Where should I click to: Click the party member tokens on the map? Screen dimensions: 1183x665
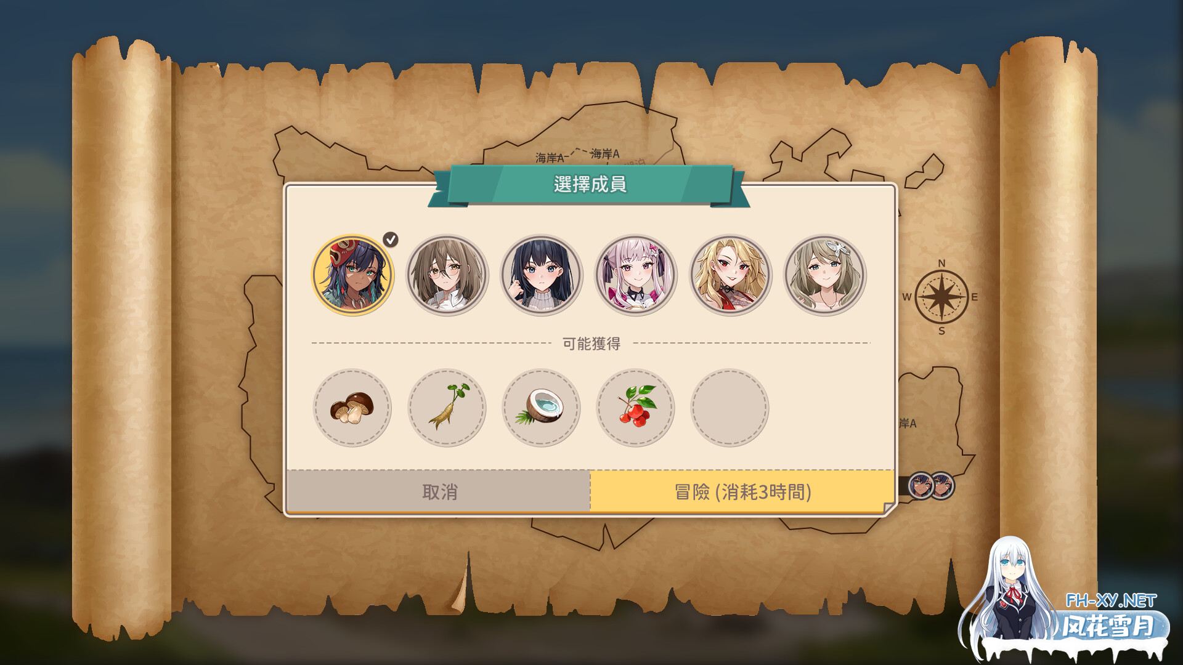tap(931, 486)
